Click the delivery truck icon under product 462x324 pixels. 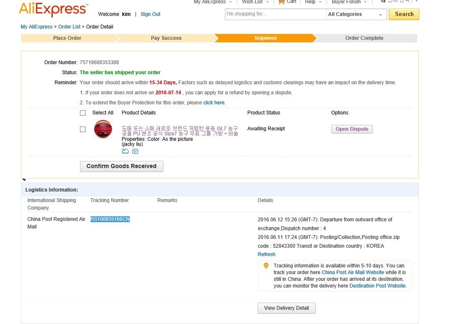[x=125, y=151]
